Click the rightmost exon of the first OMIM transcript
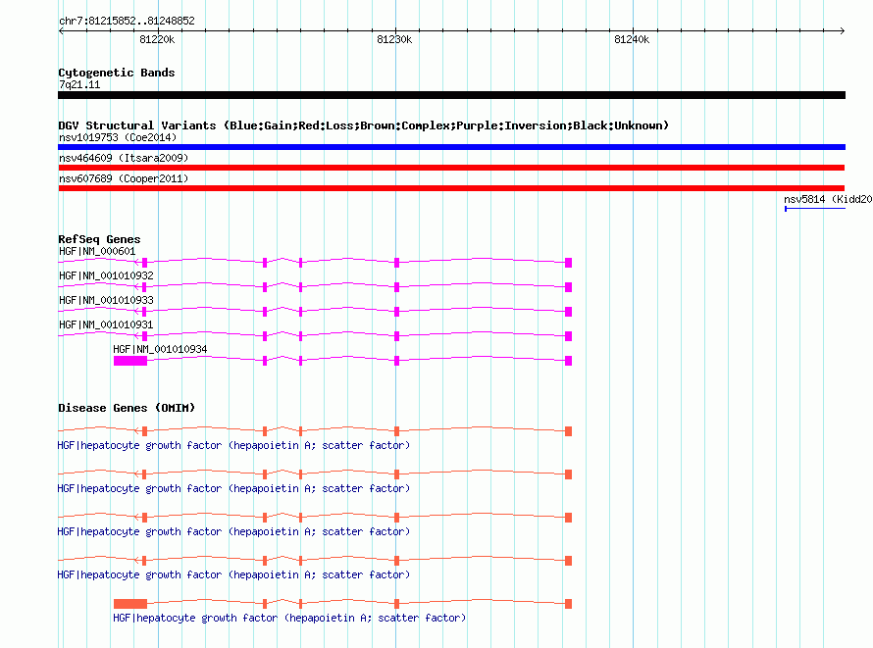The image size is (873, 648). 569,431
